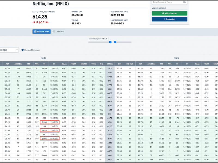Click the VEGA column header
The width and height of the screenshot is (218, 163).
[x=93, y=64]
